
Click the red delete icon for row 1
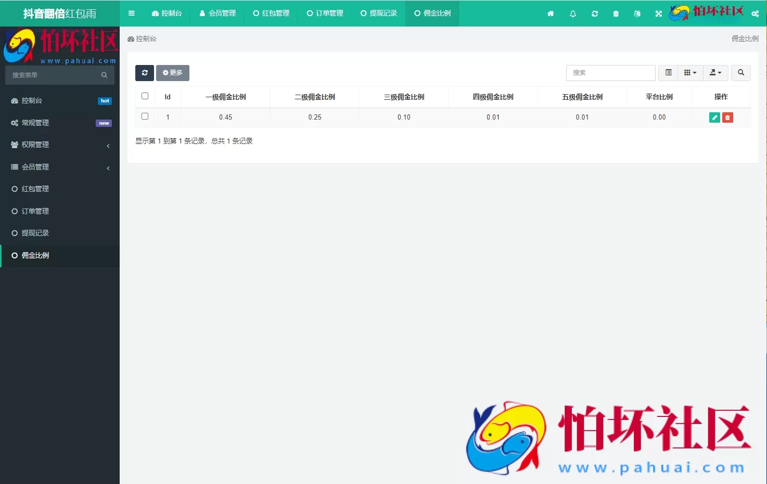tap(727, 117)
